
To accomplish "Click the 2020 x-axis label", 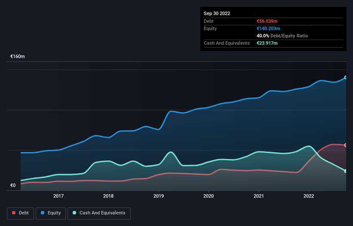I will [209, 196].
